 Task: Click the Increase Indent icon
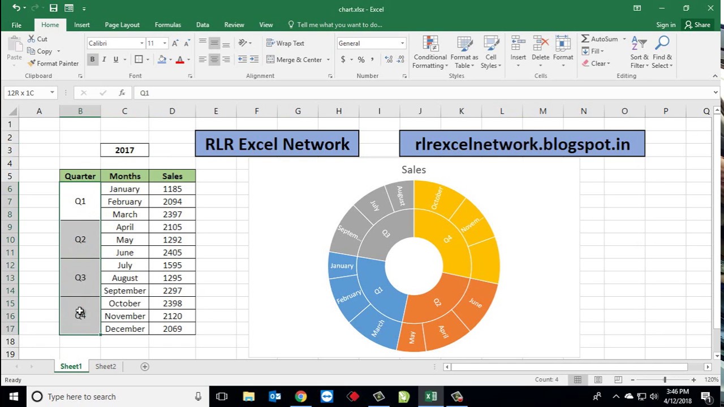point(255,59)
